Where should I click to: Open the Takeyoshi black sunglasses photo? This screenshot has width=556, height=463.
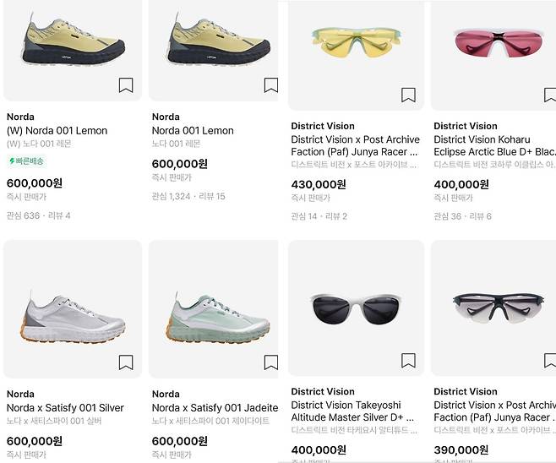point(356,308)
